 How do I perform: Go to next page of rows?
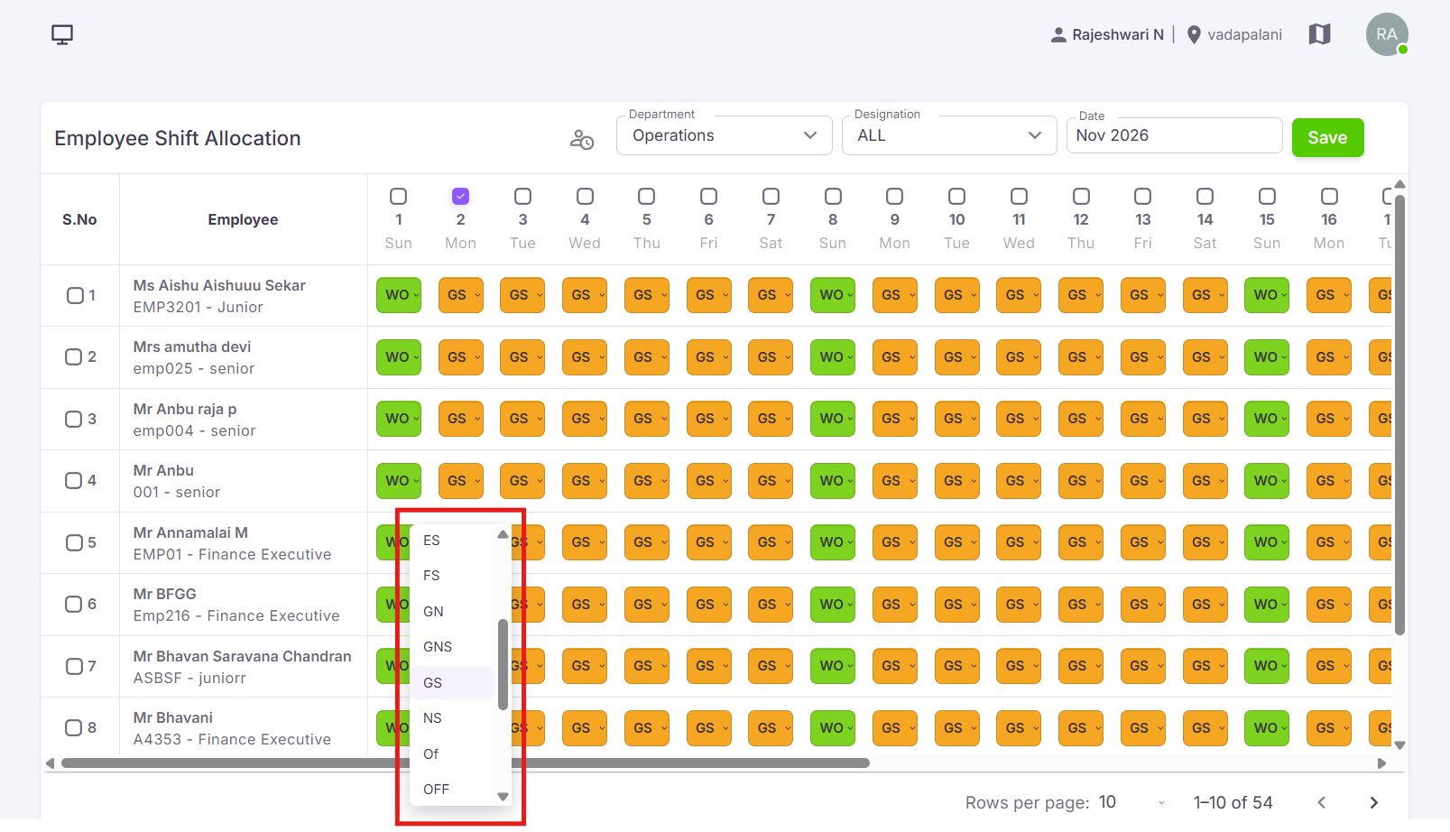point(1374,802)
